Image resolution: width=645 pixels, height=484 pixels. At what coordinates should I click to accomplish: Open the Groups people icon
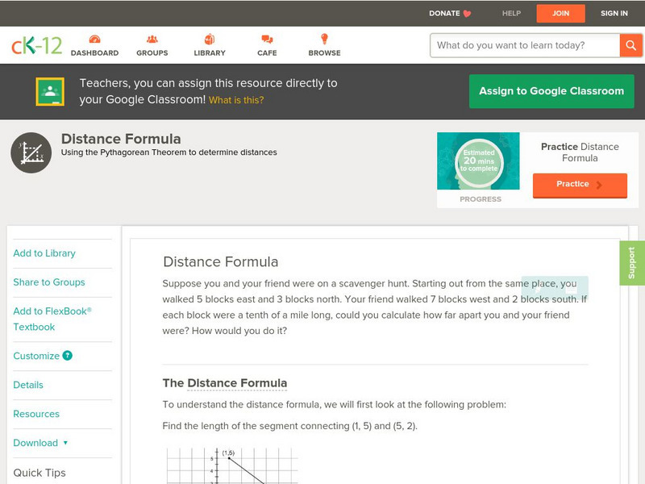coord(152,39)
